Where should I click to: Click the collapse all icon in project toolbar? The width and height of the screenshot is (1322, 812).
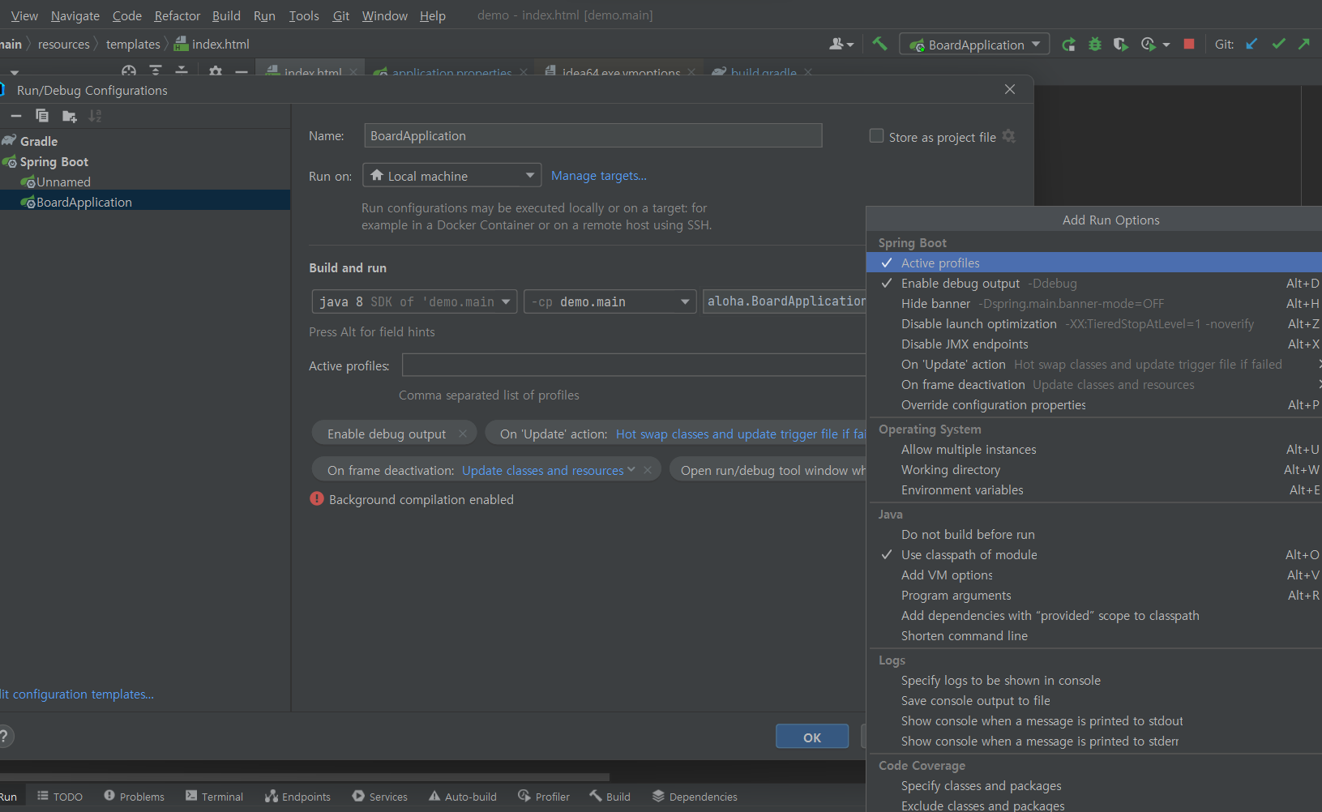(181, 72)
